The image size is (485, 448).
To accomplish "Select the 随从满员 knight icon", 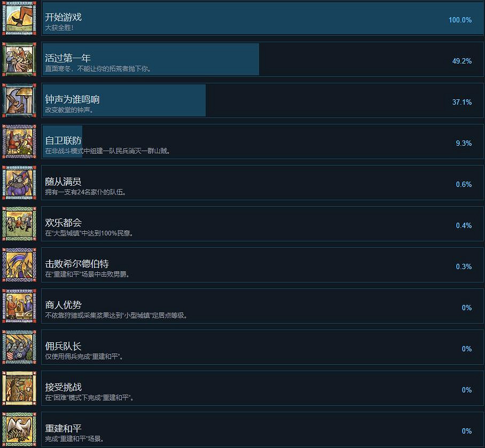I will [19, 183].
